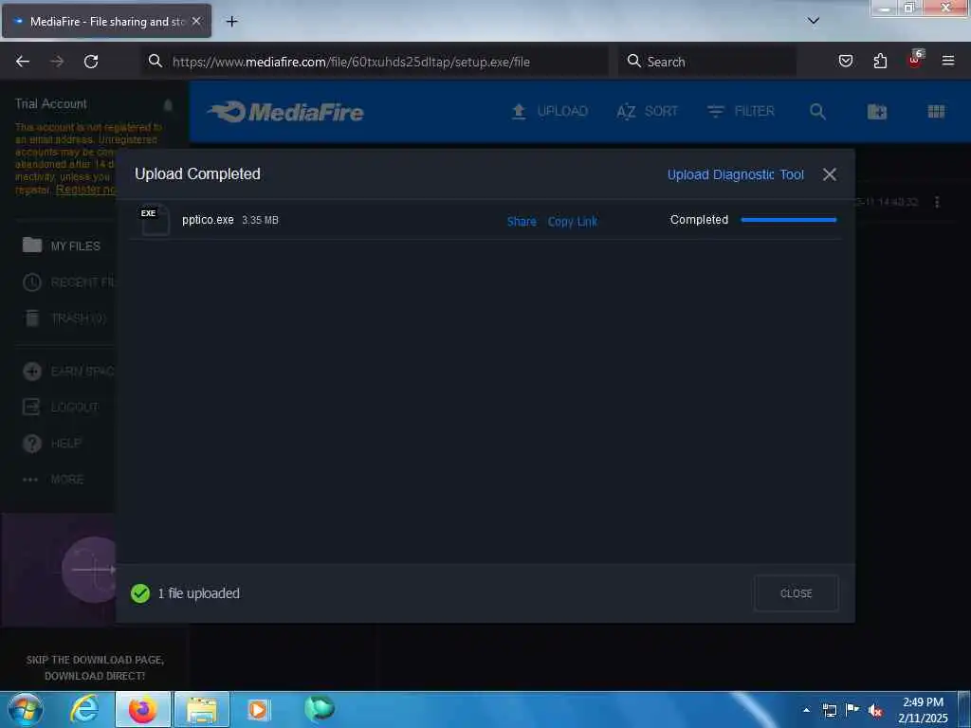The width and height of the screenshot is (971, 728).
Task: Click the UPLOAD button in header
Action: pos(550,112)
